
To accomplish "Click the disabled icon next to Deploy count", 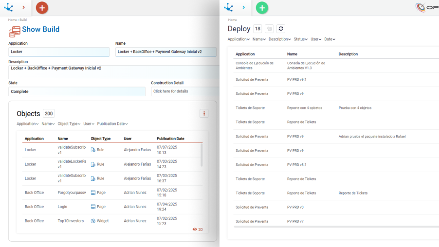I will pos(269,29).
